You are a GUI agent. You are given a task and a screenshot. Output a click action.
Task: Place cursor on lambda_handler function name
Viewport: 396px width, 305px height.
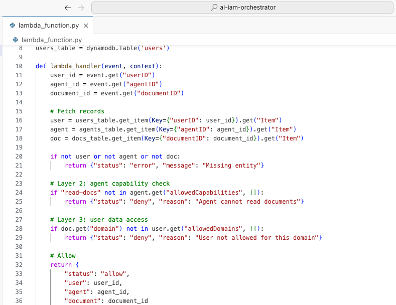[75, 66]
